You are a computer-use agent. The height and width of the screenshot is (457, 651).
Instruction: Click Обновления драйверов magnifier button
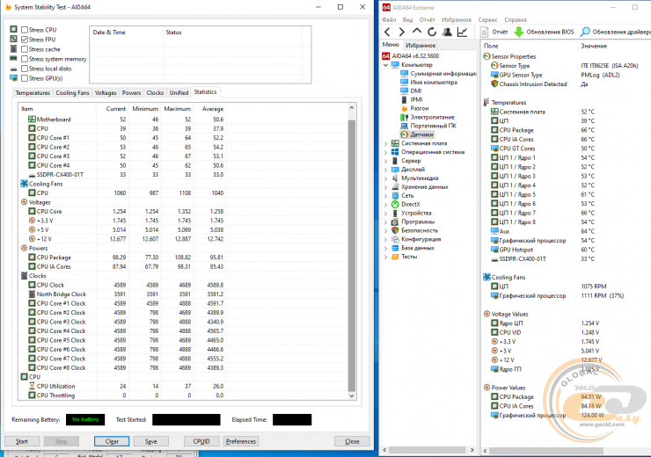click(x=615, y=32)
